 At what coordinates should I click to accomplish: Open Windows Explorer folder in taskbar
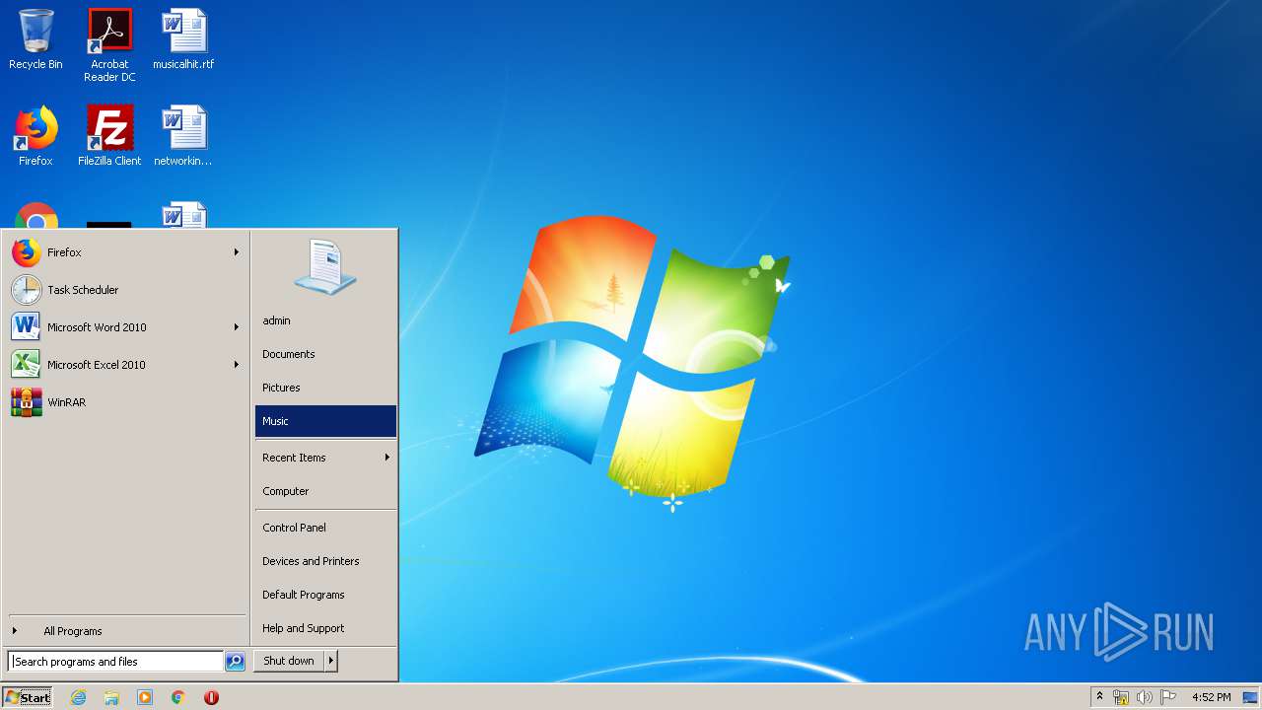tap(111, 697)
